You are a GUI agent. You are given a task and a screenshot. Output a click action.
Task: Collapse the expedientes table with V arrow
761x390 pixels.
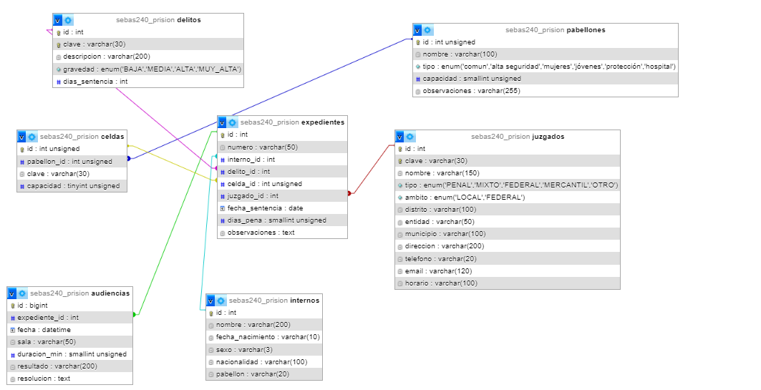222,122
